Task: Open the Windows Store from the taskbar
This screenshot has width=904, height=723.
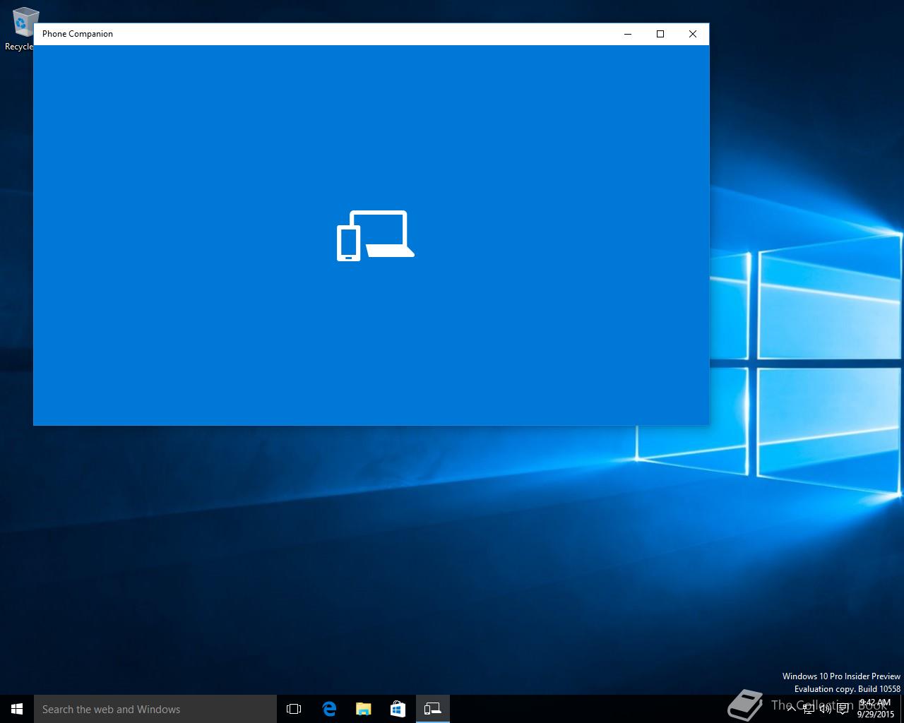Action: 398,709
